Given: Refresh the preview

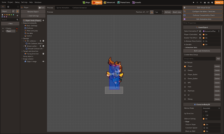Looking at the screenshot, I should pos(168,12).
